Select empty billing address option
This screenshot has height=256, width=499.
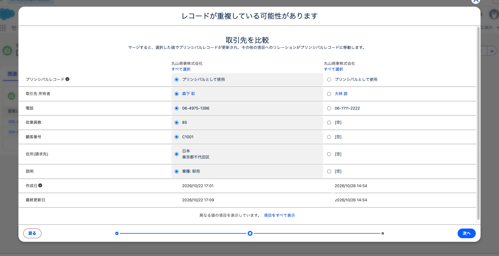click(x=329, y=154)
